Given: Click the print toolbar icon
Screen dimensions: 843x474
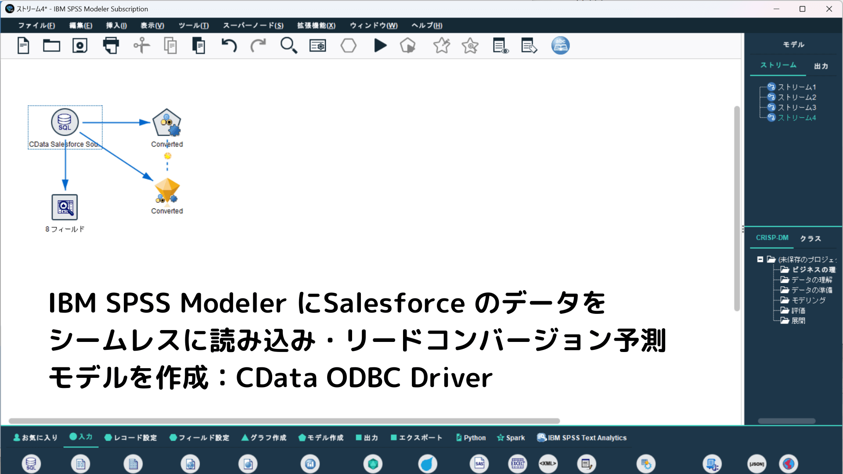Looking at the screenshot, I should tap(111, 46).
